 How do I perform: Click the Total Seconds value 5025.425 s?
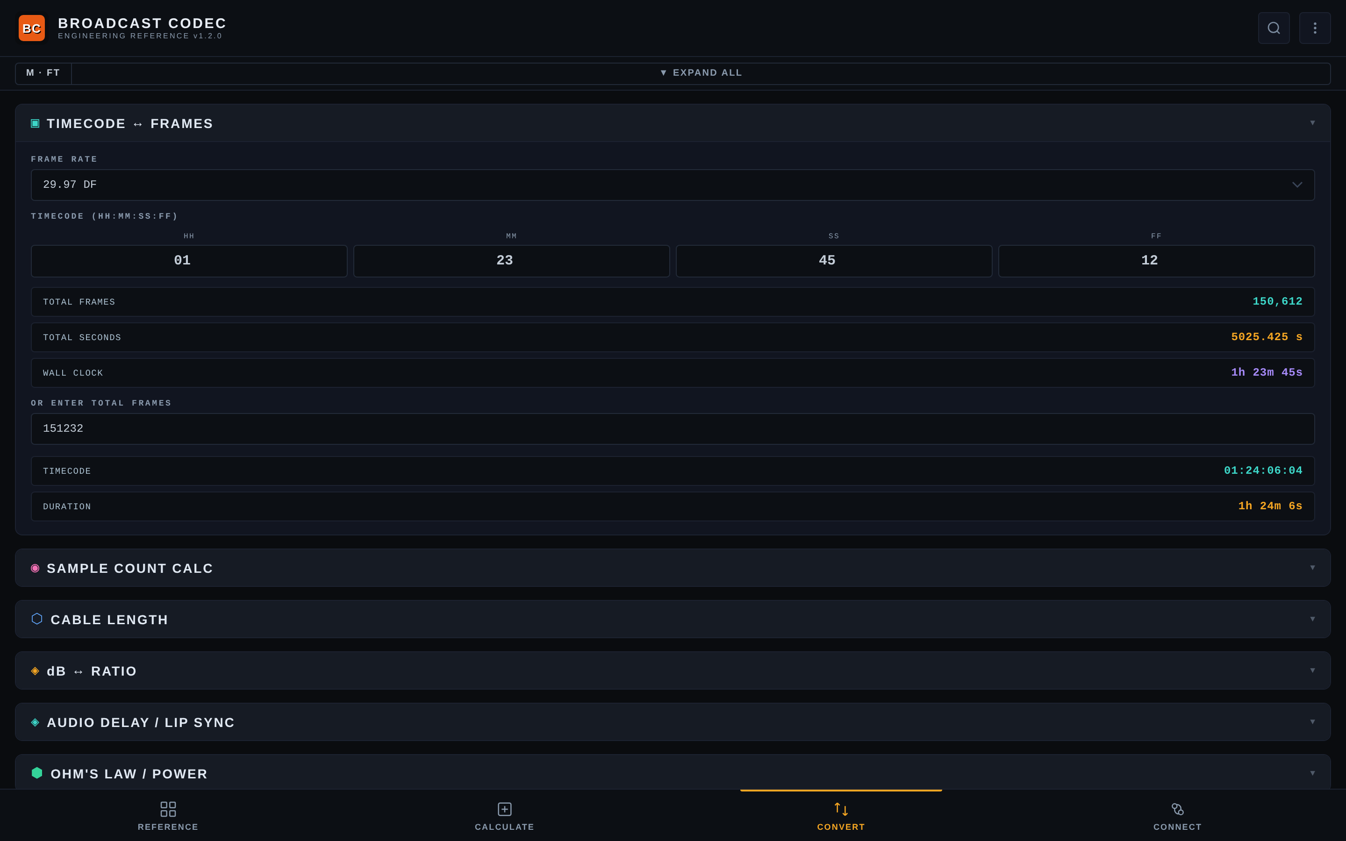(x=1267, y=337)
